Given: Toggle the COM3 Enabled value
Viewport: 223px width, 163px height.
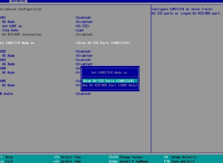Looking at the screenshot, I should [83, 60].
